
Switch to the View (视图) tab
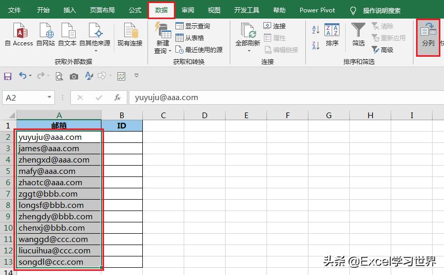pyautogui.click(x=214, y=10)
